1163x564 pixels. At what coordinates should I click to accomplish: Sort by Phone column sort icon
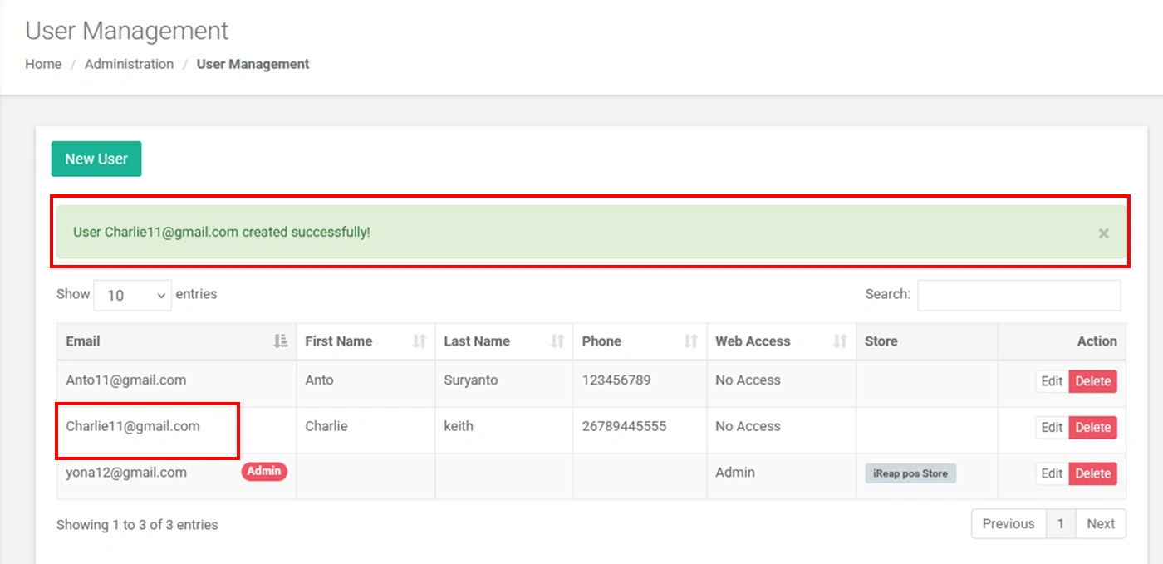tap(691, 341)
